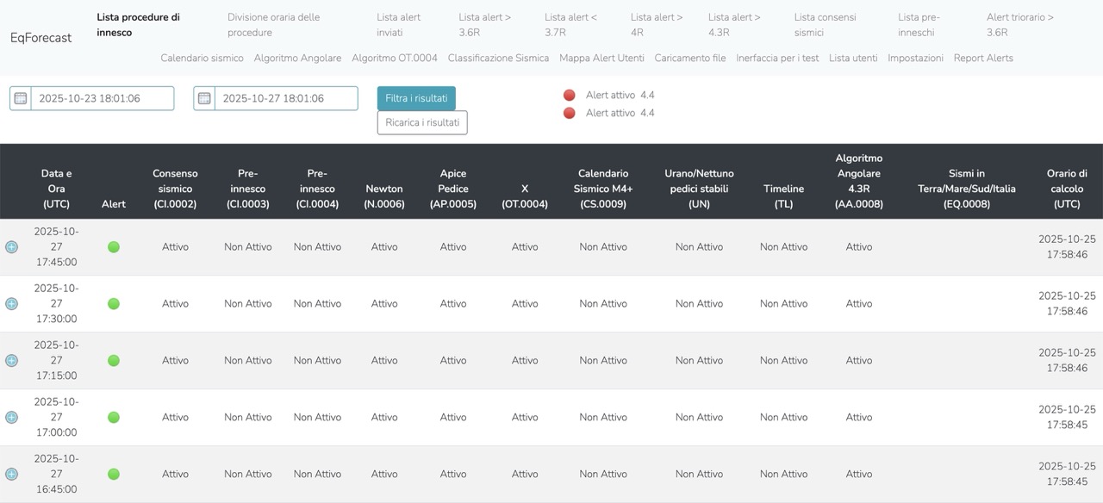Click the EqForecast brand link

click(41, 38)
